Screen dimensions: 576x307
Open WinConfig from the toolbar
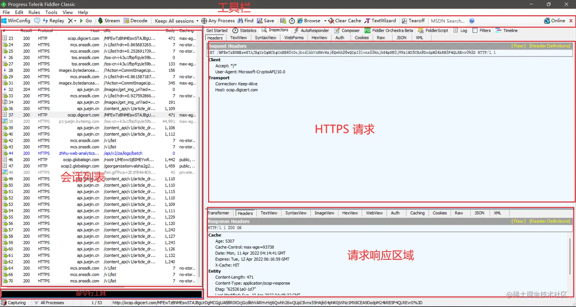tap(16, 21)
